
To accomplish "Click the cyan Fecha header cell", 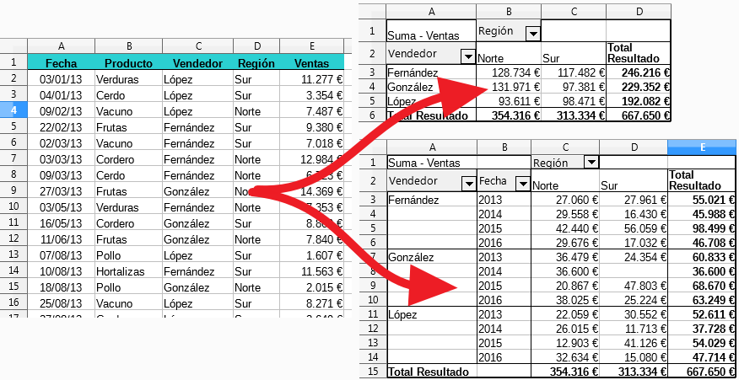I will [x=61, y=62].
